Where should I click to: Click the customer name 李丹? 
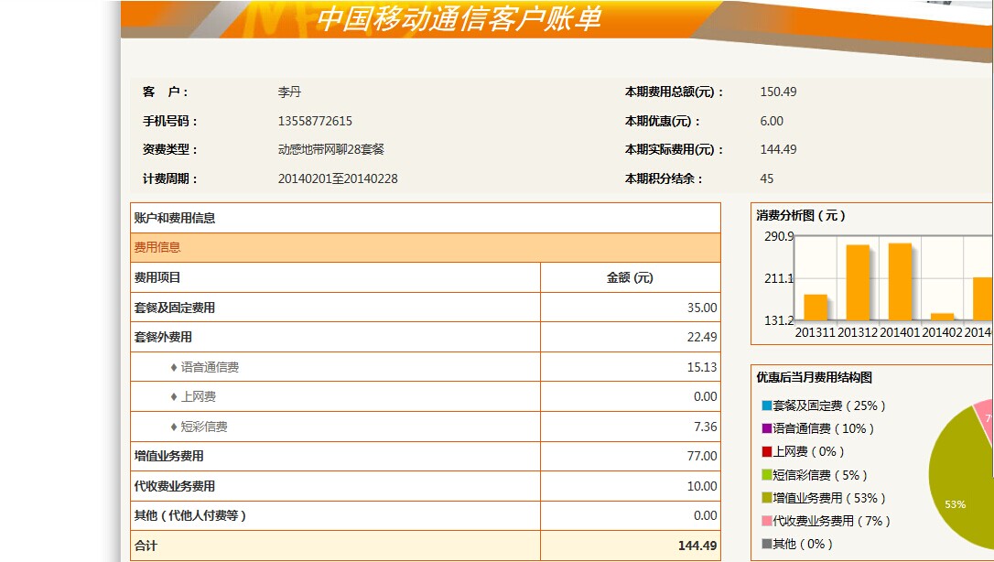tap(289, 92)
